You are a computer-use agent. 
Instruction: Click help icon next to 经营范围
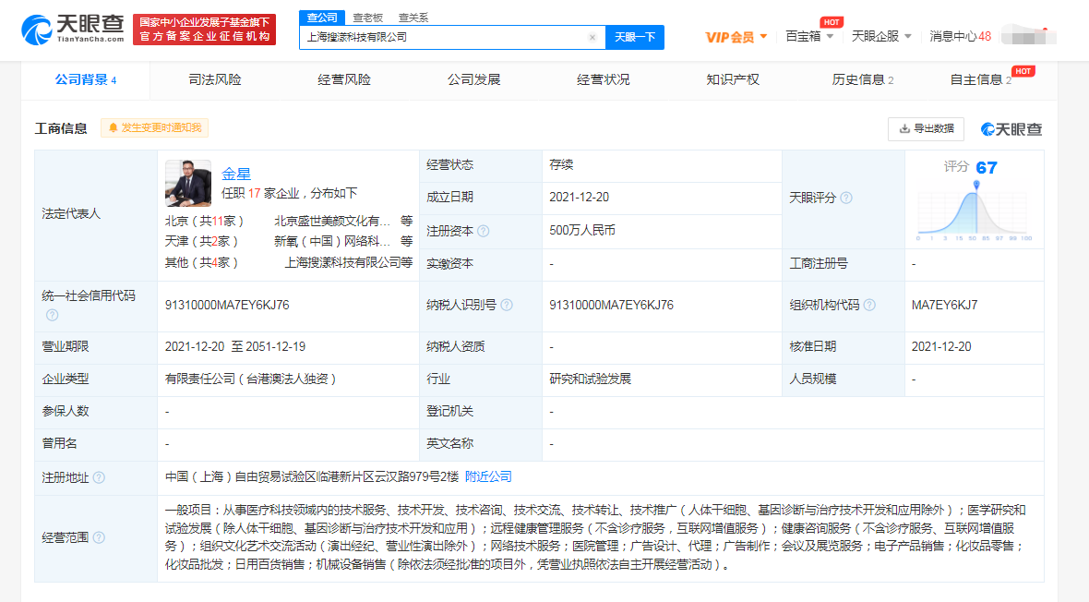tap(99, 538)
